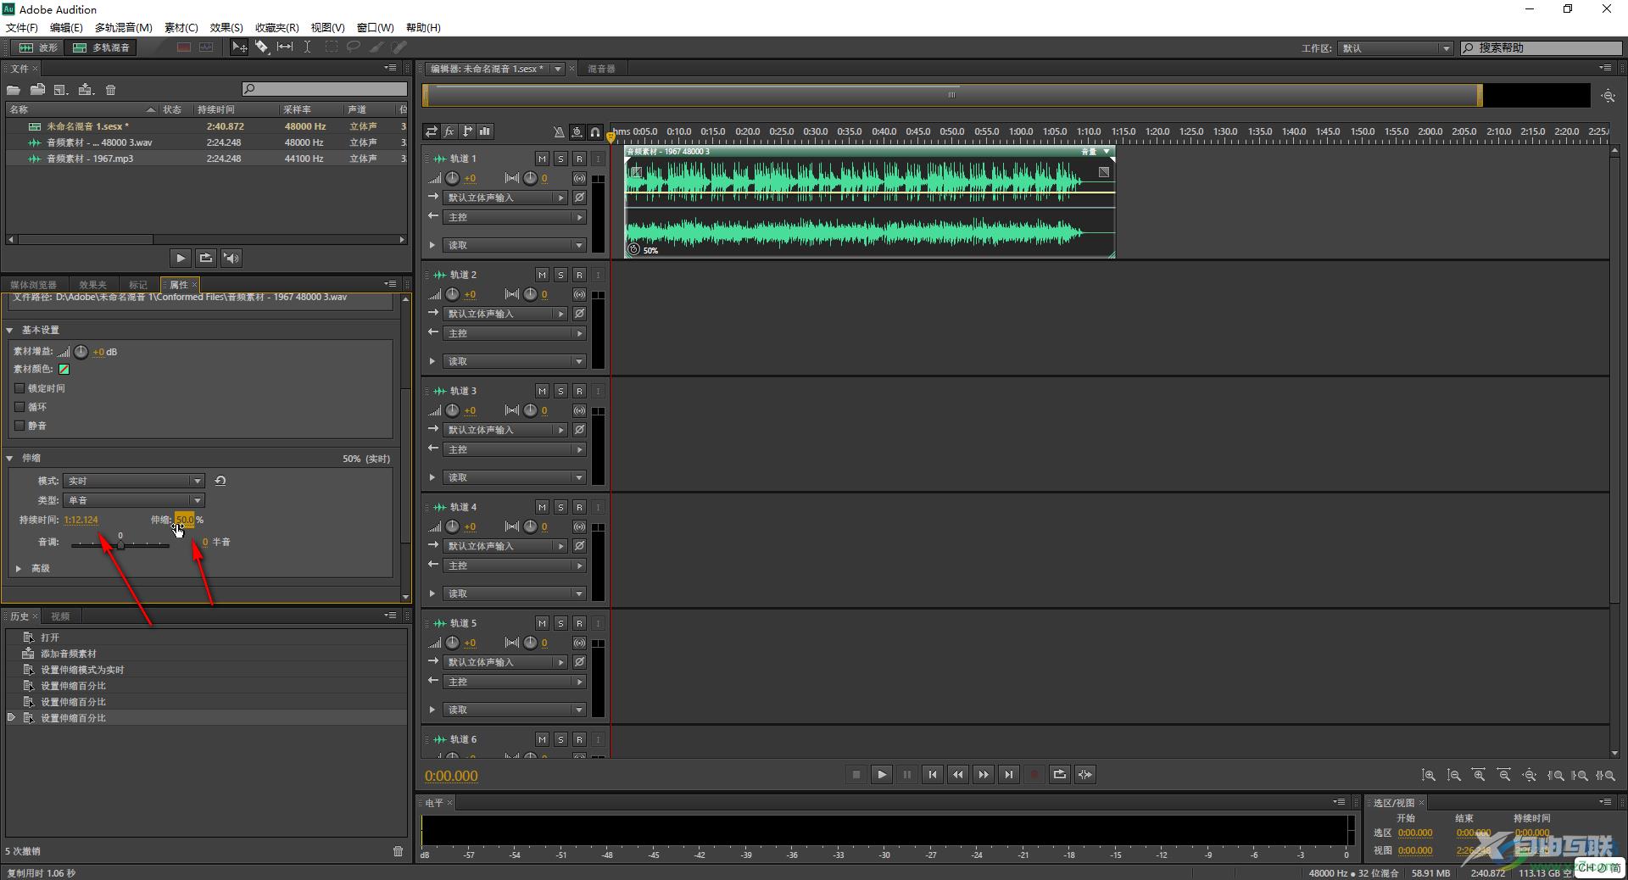Viewport: 1628px width, 880px height.
Task: Click the EQ bars icon above tracks
Action: click(485, 131)
